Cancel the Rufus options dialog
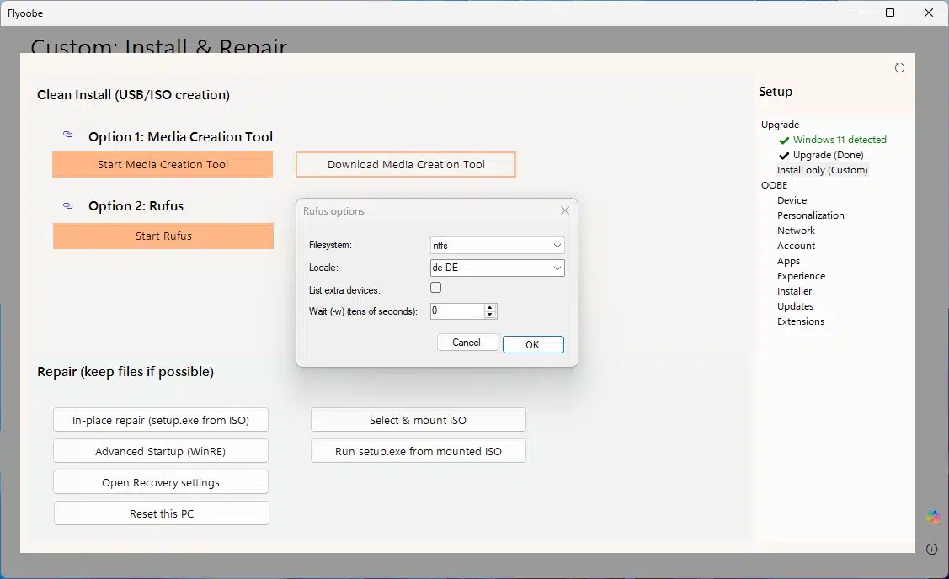Viewport: 949px width, 579px height. point(467,343)
